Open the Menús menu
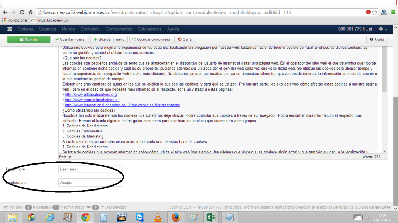Viewport: 398px width, 223px height. 68,29
